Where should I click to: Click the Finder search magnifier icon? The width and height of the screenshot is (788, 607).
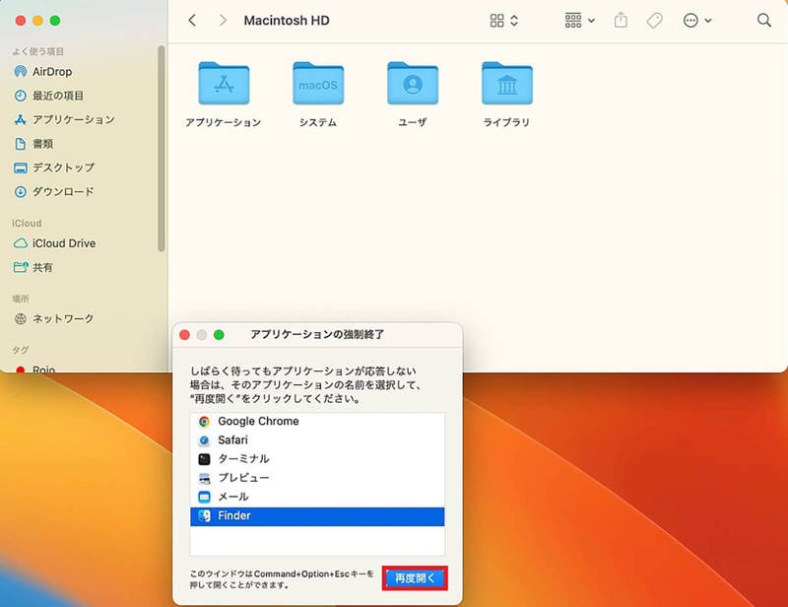(764, 20)
